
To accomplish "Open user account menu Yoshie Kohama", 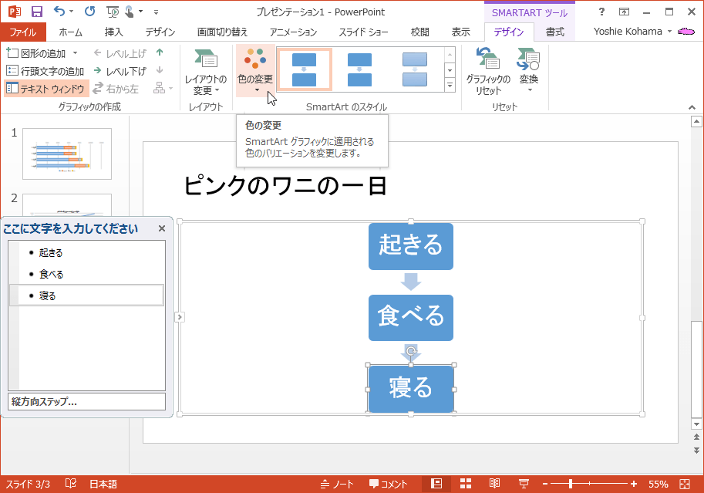I will (x=632, y=32).
